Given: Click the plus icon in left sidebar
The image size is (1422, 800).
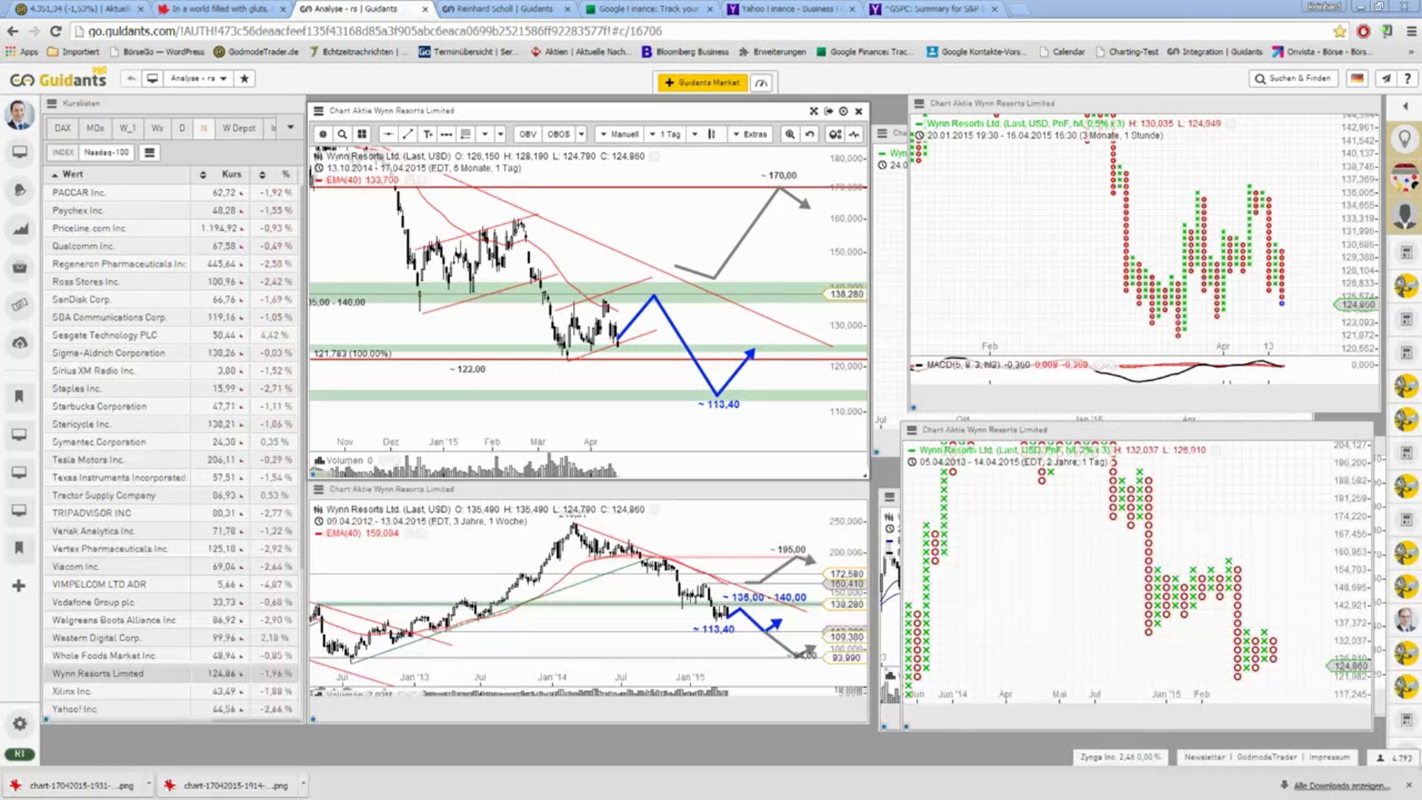Looking at the screenshot, I should click(x=19, y=586).
